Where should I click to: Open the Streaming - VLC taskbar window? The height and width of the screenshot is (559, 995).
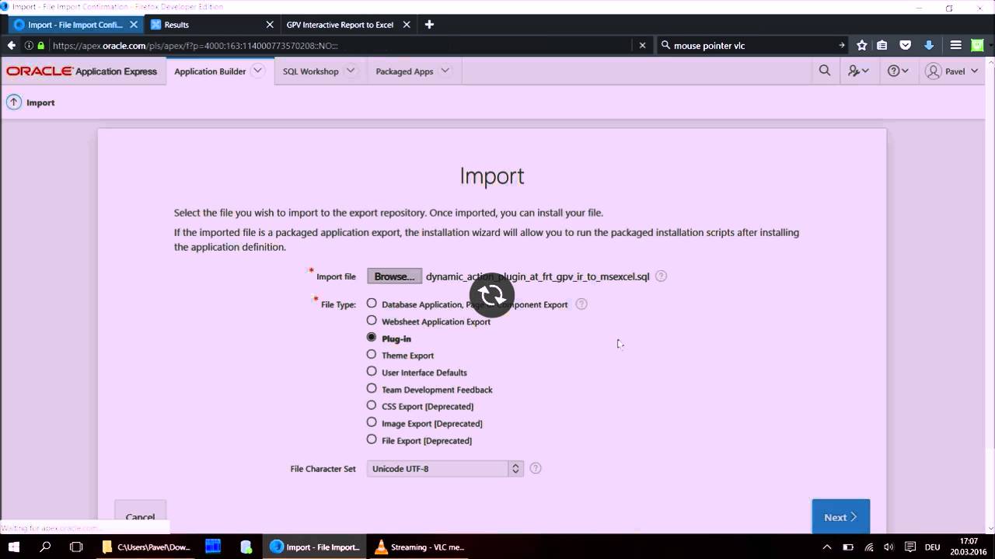point(420,547)
